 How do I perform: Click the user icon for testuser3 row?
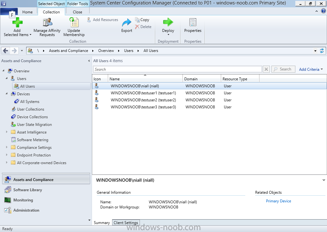96,107
